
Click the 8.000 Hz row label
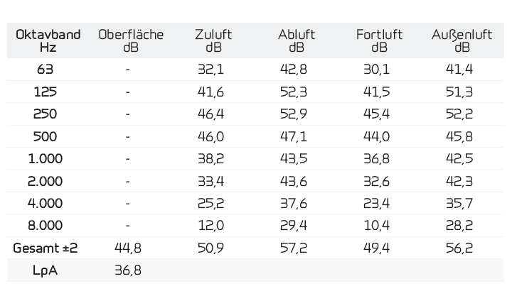tap(46, 226)
